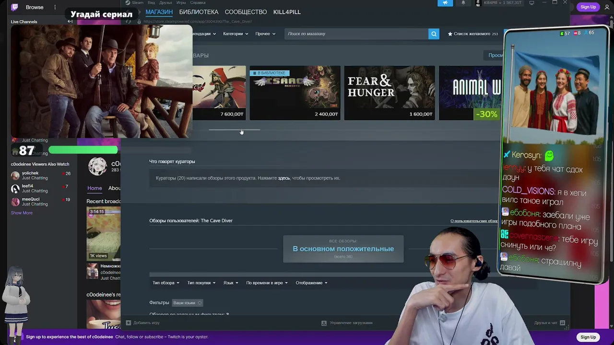Open the Fear & Hunger game thumbnail
This screenshot has height=345, width=614.
(390, 93)
